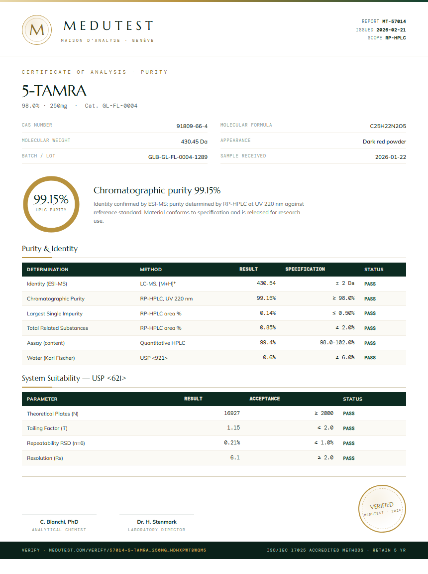Click the Tailing Factor (T) row label
This screenshot has height=574, width=428.
click(x=47, y=429)
